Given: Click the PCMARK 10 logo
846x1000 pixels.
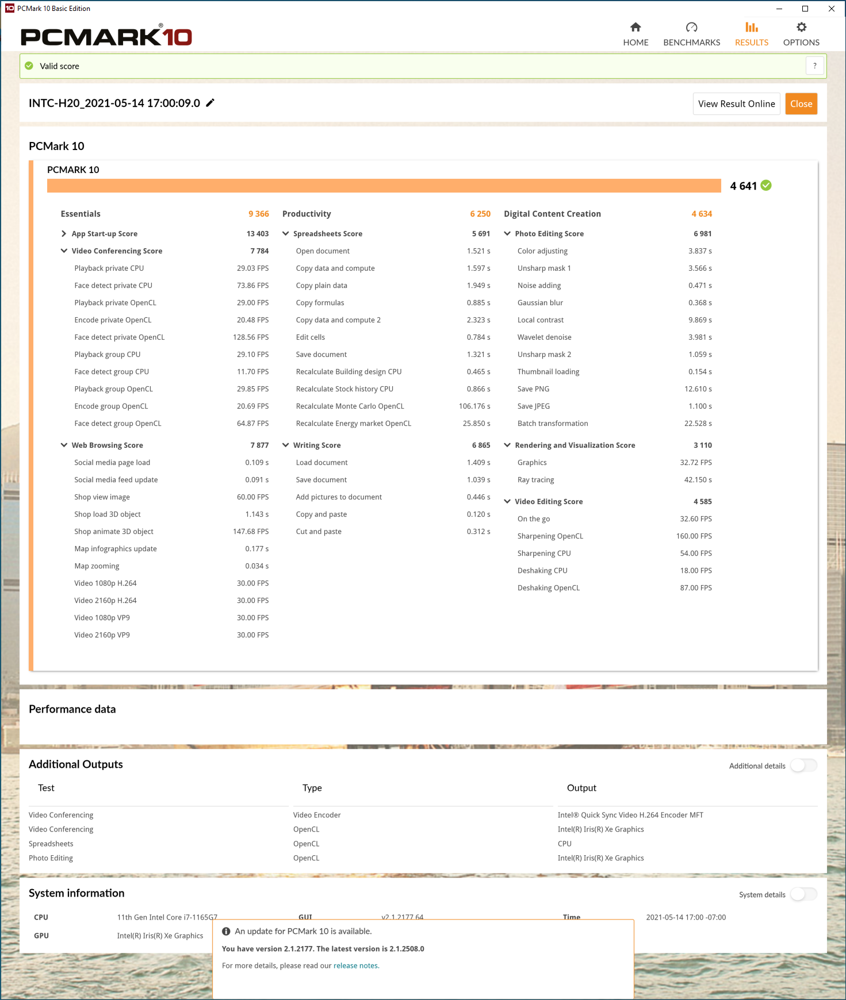Looking at the screenshot, I should coord(106,36).
